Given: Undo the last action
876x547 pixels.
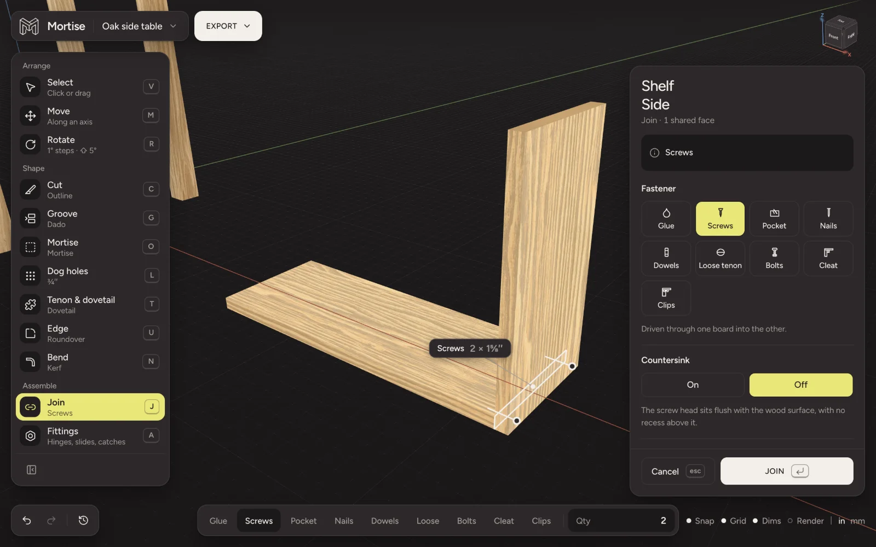Looking at the screenshot, I should click(27, 520).
